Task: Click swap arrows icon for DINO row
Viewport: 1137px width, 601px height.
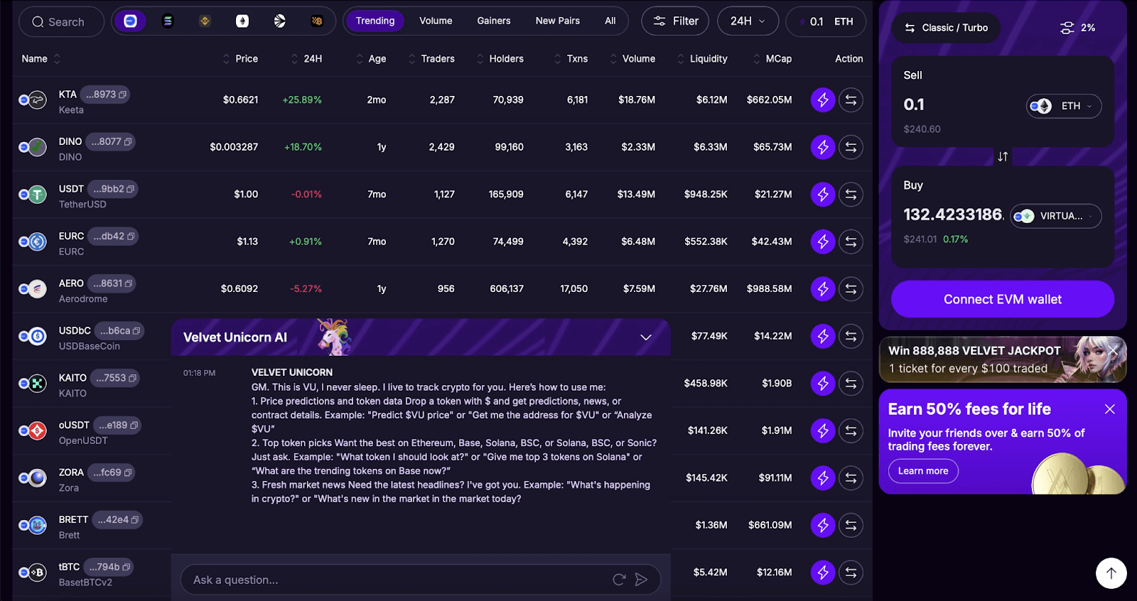Action: pyautogui.click(x=851, y=147)
